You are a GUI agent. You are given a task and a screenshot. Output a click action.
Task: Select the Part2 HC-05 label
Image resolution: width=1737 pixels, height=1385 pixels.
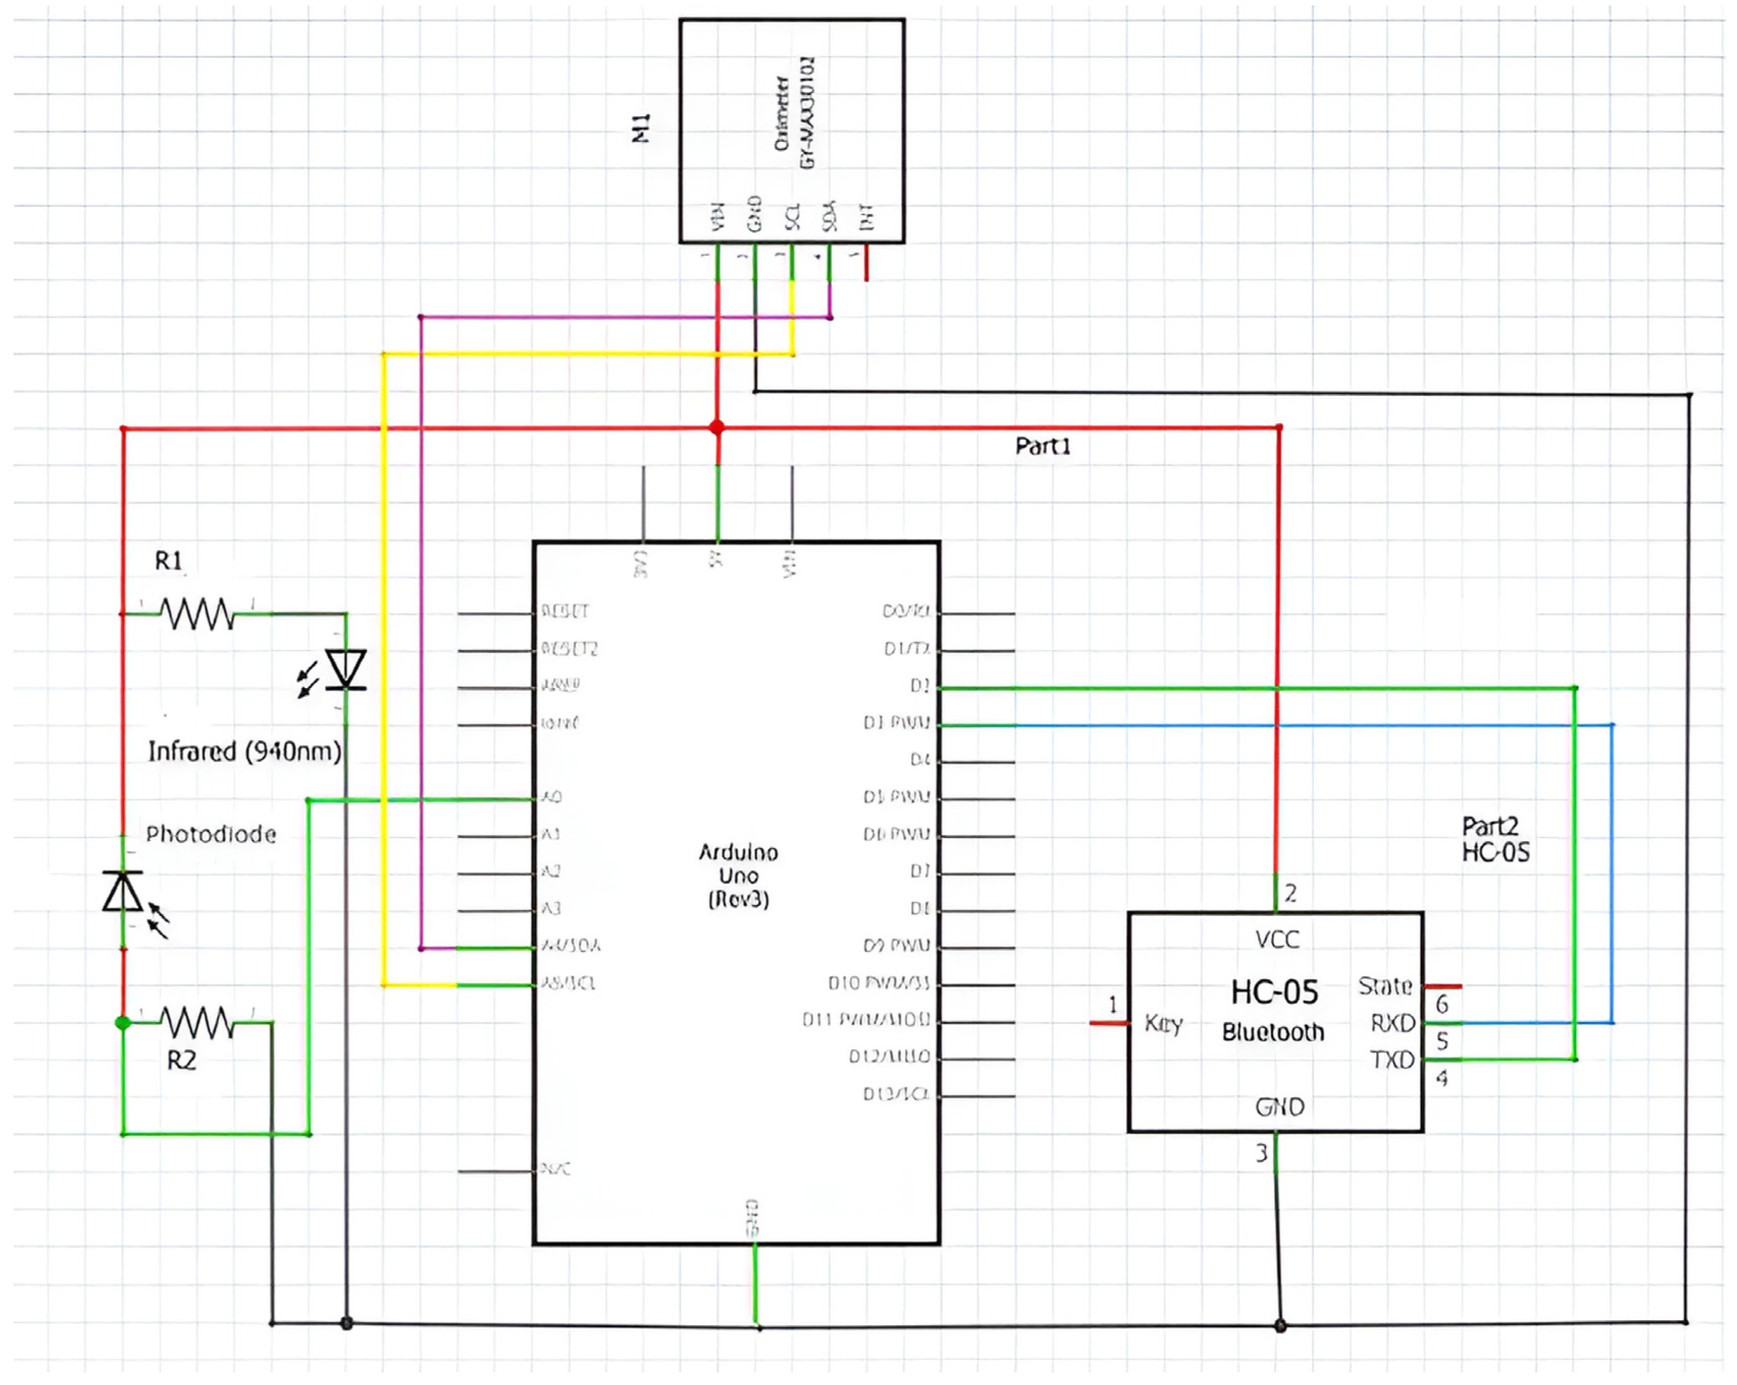point(1495,840)
